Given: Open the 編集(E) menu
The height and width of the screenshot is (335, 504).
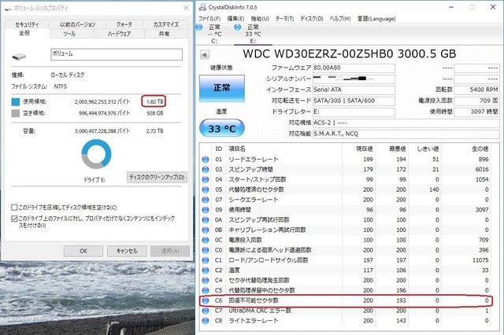Looking at the screenshot, I should coord(235,19).
